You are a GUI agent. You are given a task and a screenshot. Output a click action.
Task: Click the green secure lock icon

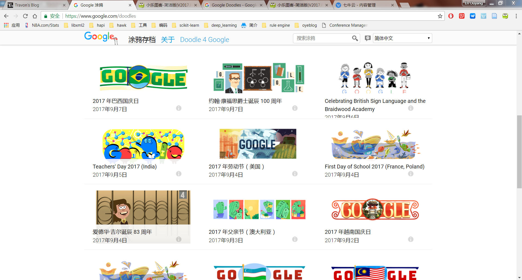[x=46, y=16]
